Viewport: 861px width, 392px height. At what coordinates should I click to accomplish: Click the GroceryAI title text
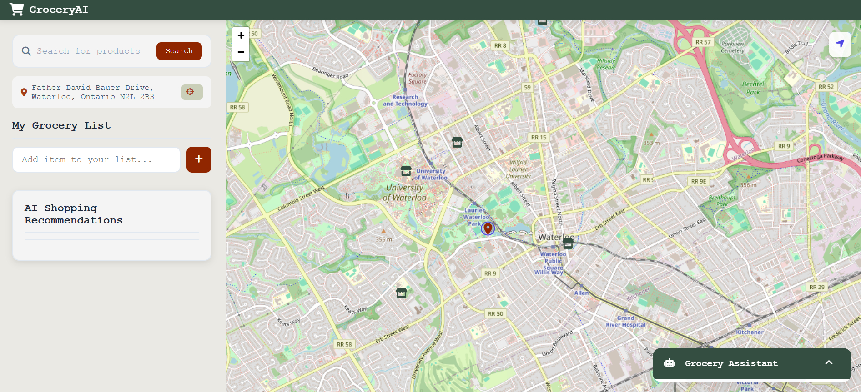[x=59, y=10]
